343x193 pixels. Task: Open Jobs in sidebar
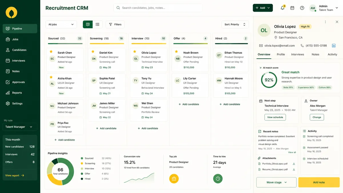point(20,39)
